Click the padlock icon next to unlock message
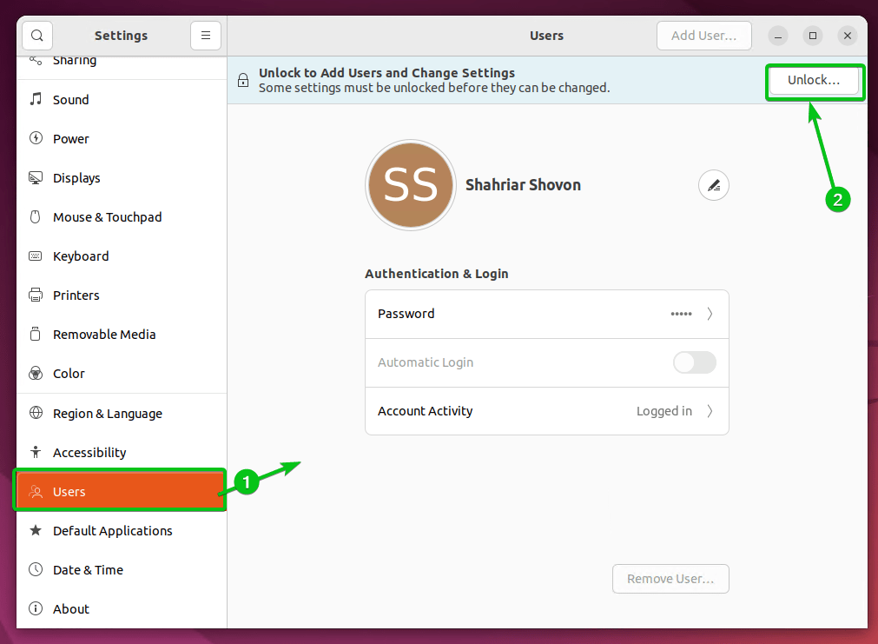 pos(243,79)
